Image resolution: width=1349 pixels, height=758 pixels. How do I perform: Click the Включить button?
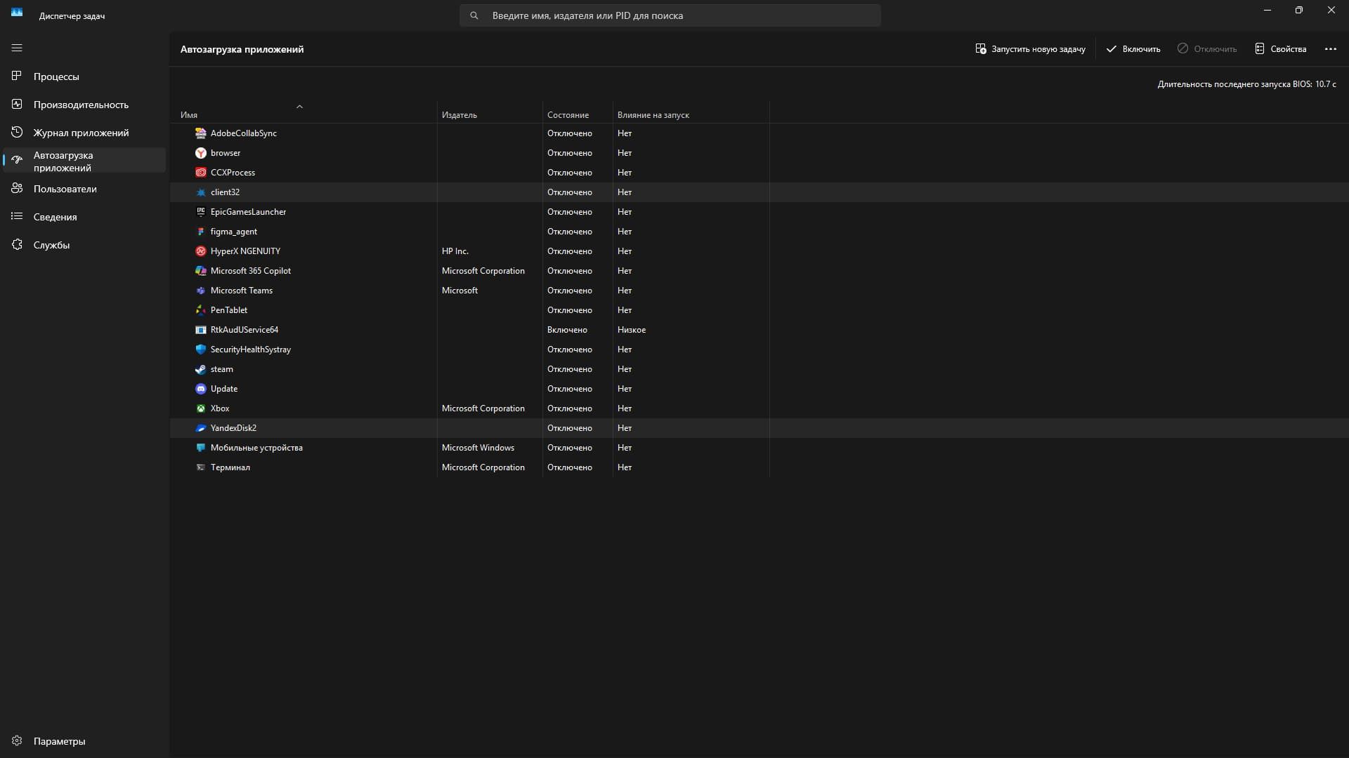pyautogui.click(x=1133, y=49)
